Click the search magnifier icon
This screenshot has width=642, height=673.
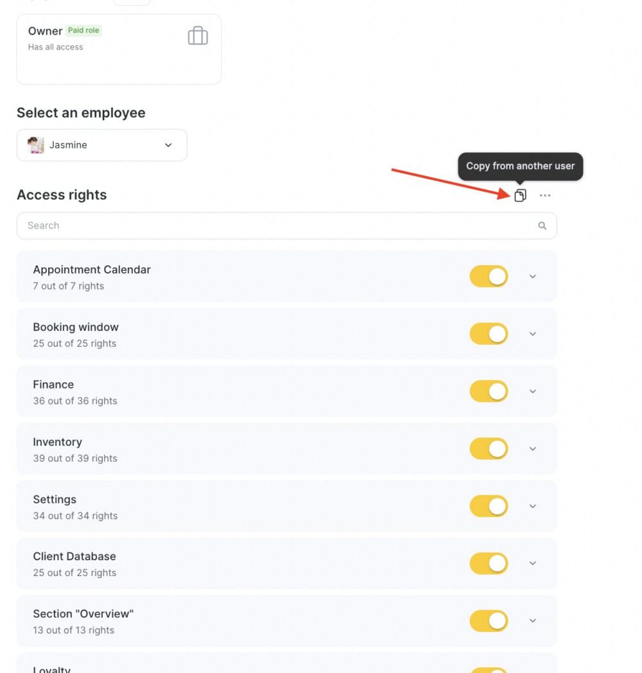point(542,226)
